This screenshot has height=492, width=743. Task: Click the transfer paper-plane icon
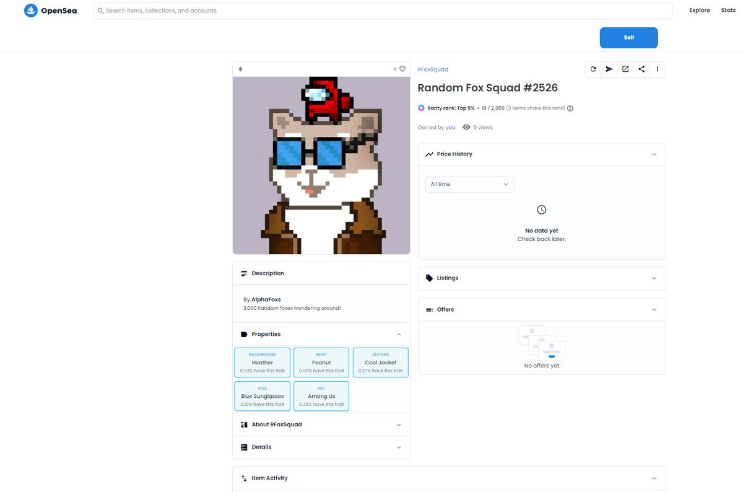tap(609, 69)
